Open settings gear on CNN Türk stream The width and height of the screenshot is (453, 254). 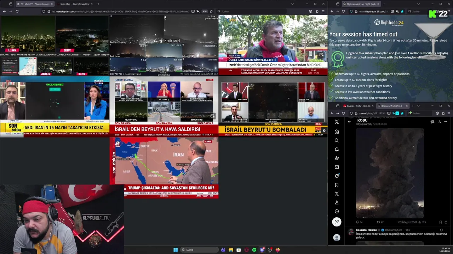pyautogui.click(x=324, y=131)
